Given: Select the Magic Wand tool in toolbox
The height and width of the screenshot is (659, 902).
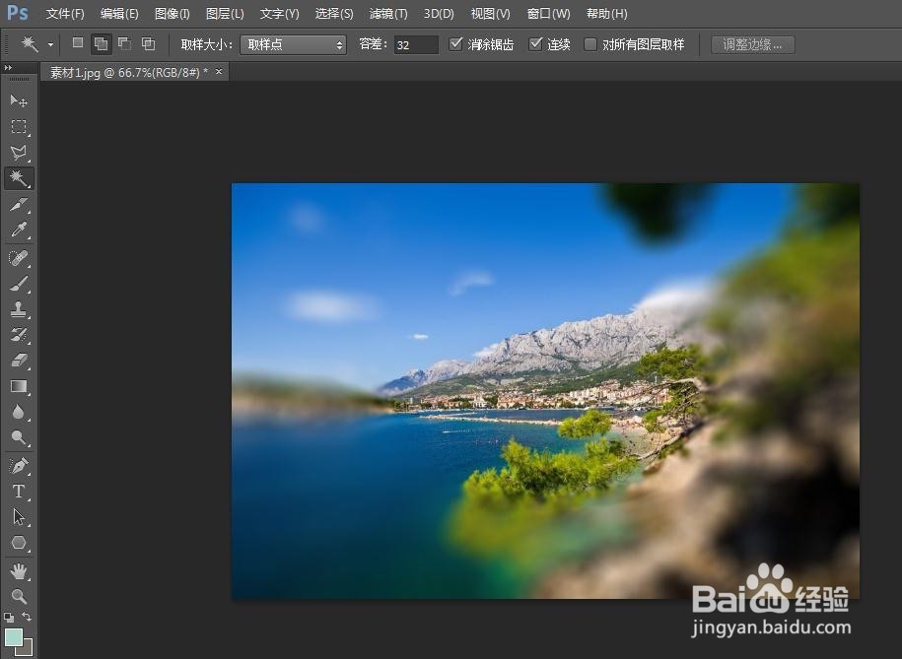Looking at the screenshot, I should [19, 178].
